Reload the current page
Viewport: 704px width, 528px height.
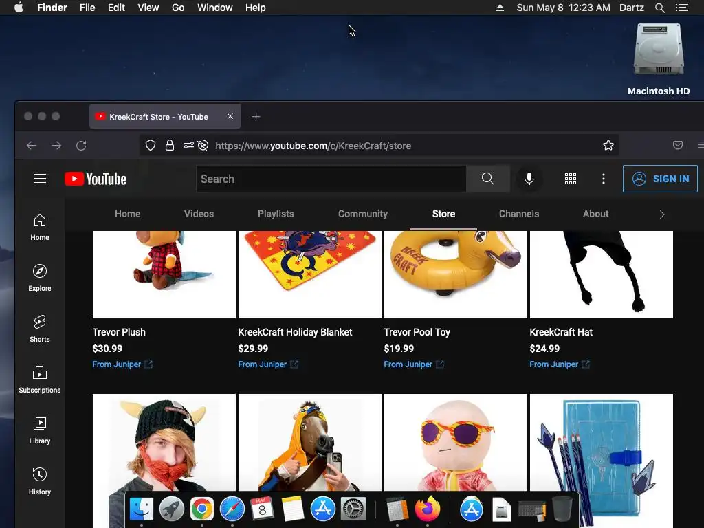point(81,146)
